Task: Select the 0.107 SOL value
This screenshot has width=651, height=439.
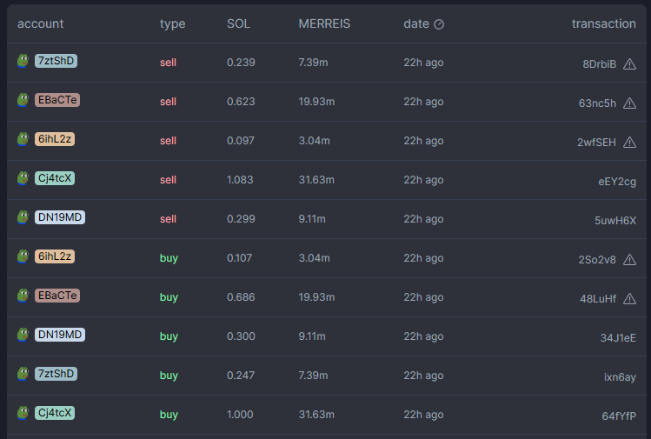Action: tap(239, 258)
